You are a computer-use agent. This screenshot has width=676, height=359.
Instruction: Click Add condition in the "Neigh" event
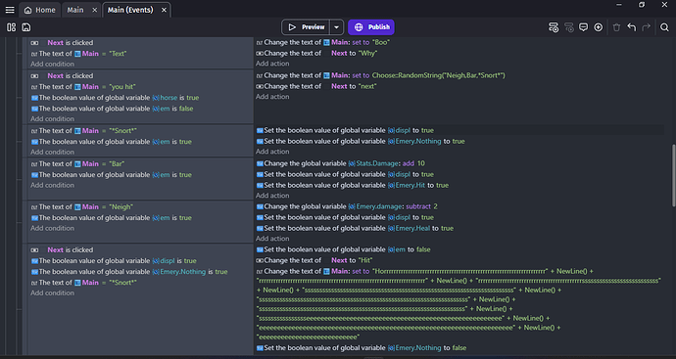(52, 228)
